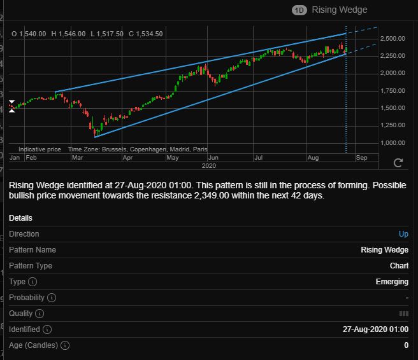This screenshot has width=418, height=360.
Task: Click the Rising Wedge title
Action: 340,10
